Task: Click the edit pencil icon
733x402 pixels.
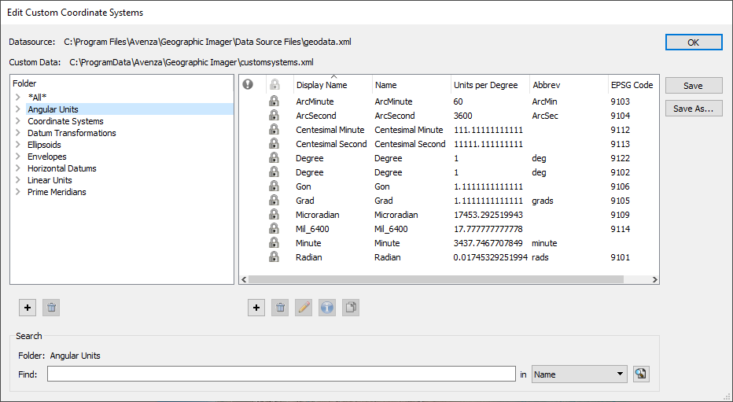Action: click(x=304, y=308)
